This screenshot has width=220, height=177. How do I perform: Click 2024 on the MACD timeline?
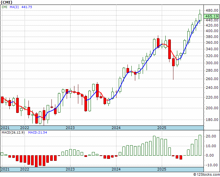point(116,169)
